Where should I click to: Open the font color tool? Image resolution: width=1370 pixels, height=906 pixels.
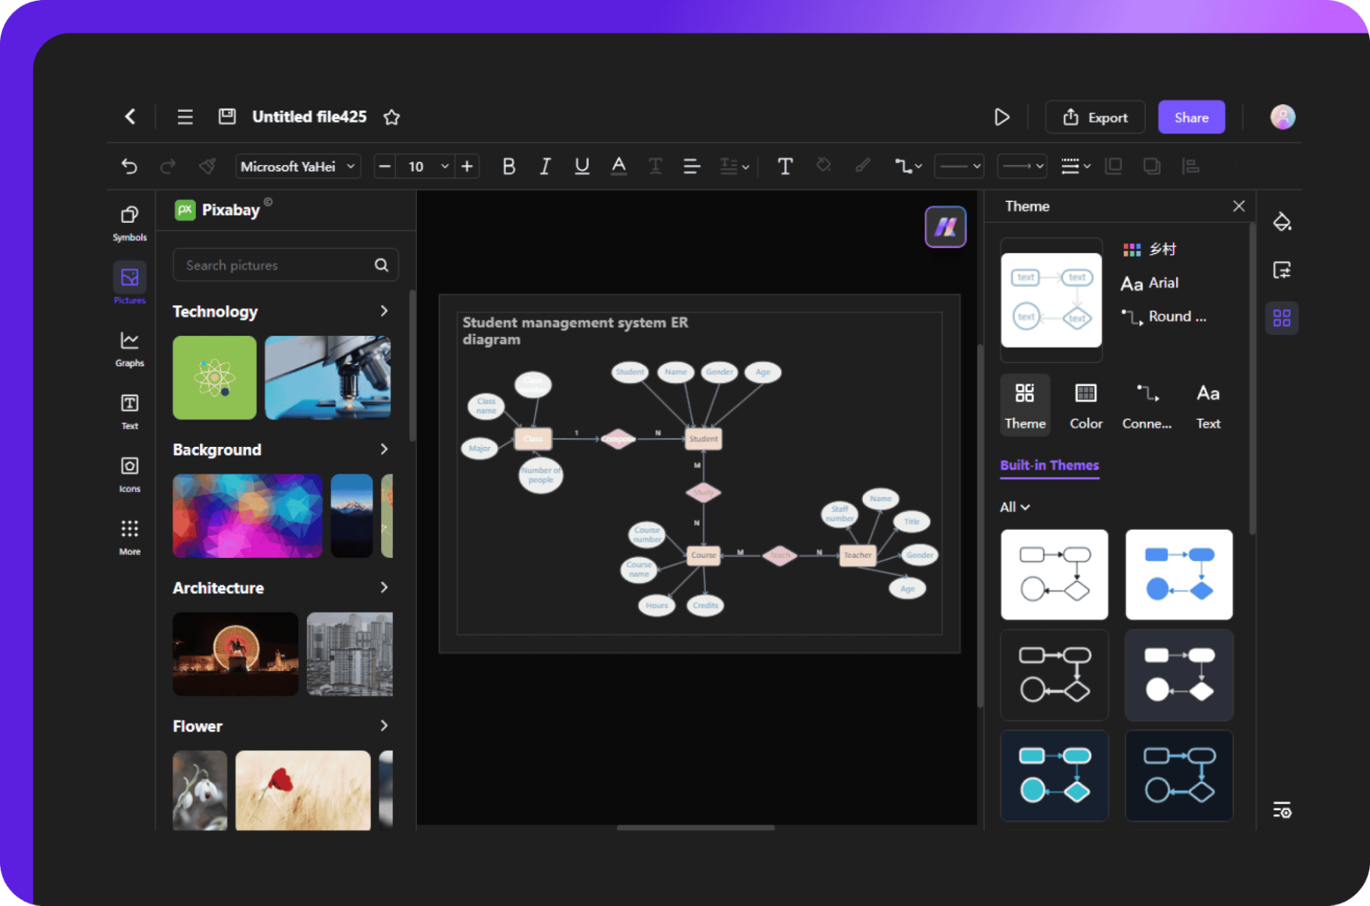(x=619, y=167)
